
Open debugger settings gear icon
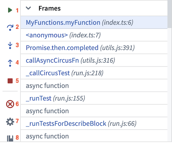pyautogui.click(x=10, y=122)
